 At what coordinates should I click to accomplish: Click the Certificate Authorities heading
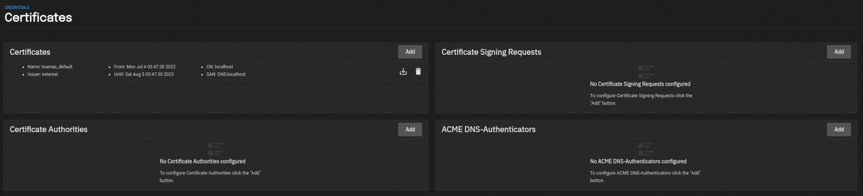tap(49, 129)
